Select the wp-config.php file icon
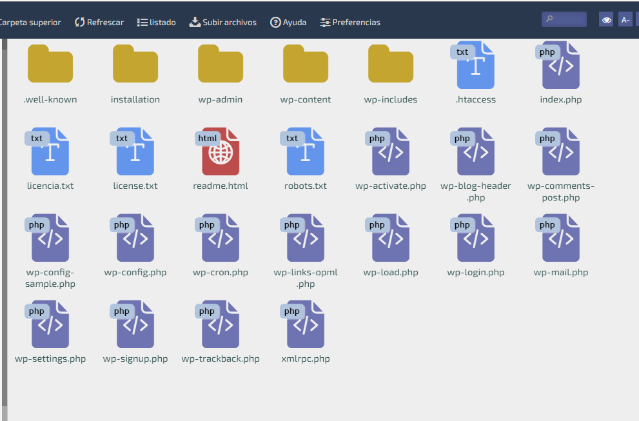 (x=132, y=238)
